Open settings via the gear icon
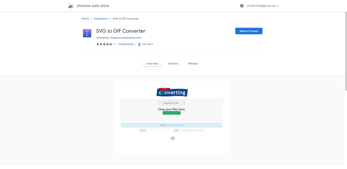This screenshot has height=169, width=347. 242,6
